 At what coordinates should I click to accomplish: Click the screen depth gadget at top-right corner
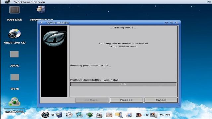pyautogui.click(x=209, y=2)
